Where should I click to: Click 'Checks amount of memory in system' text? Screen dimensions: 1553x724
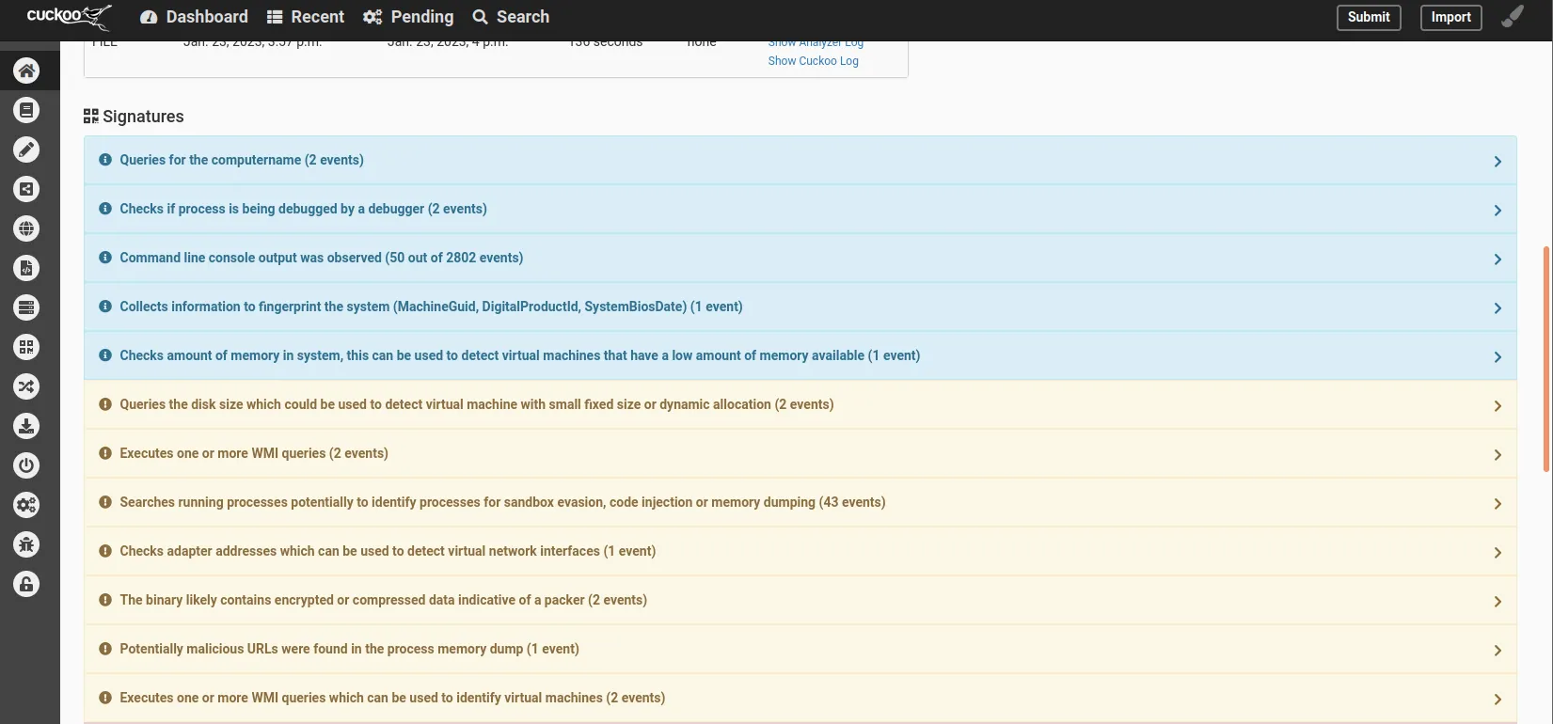[x=519, y=355]
